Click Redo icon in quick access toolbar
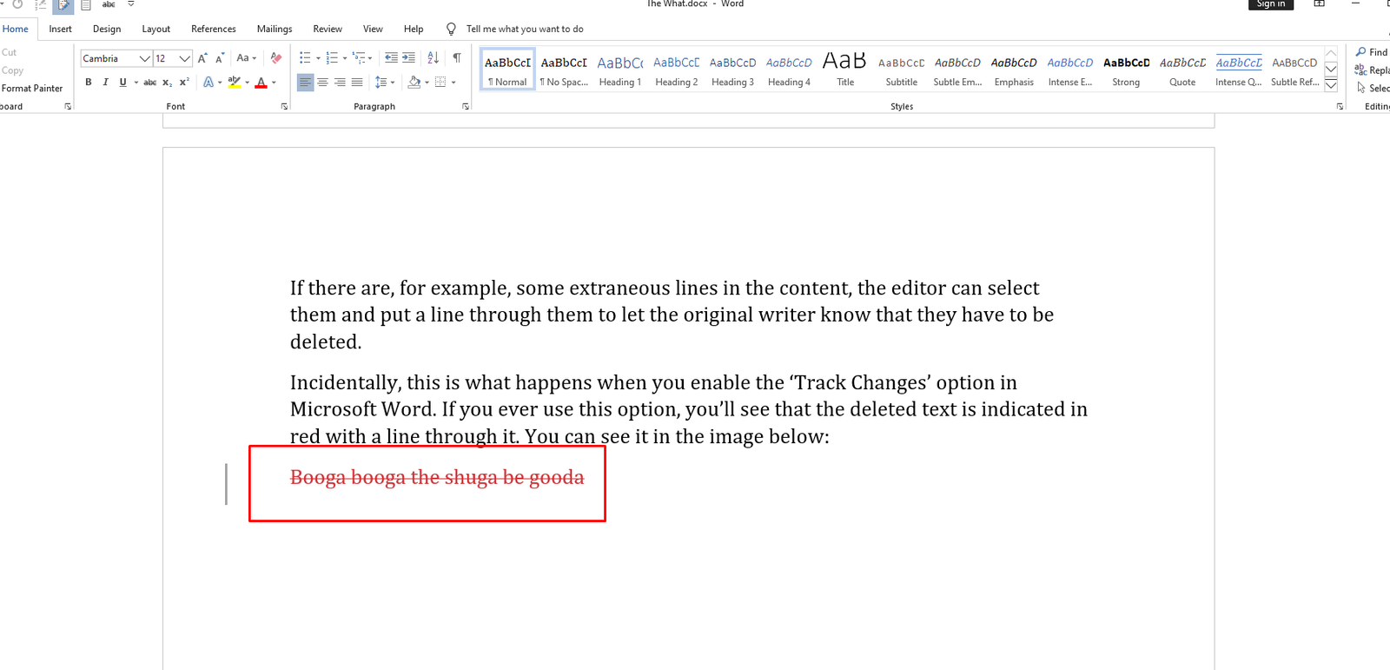This screenshot has height=670, width=1390. tap(17, 4)
